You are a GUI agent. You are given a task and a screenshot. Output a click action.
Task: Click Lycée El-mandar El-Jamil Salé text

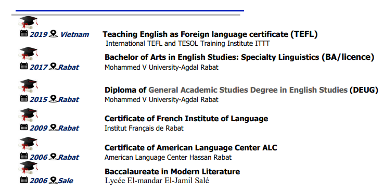coord(157,181)
